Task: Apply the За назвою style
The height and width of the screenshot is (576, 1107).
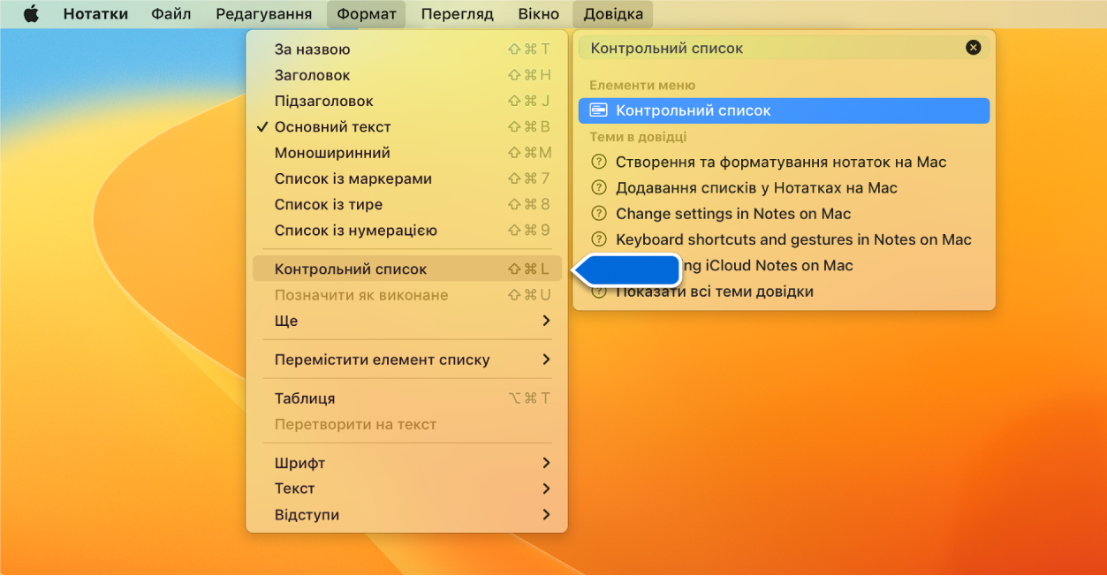Action: pos(406,49)
